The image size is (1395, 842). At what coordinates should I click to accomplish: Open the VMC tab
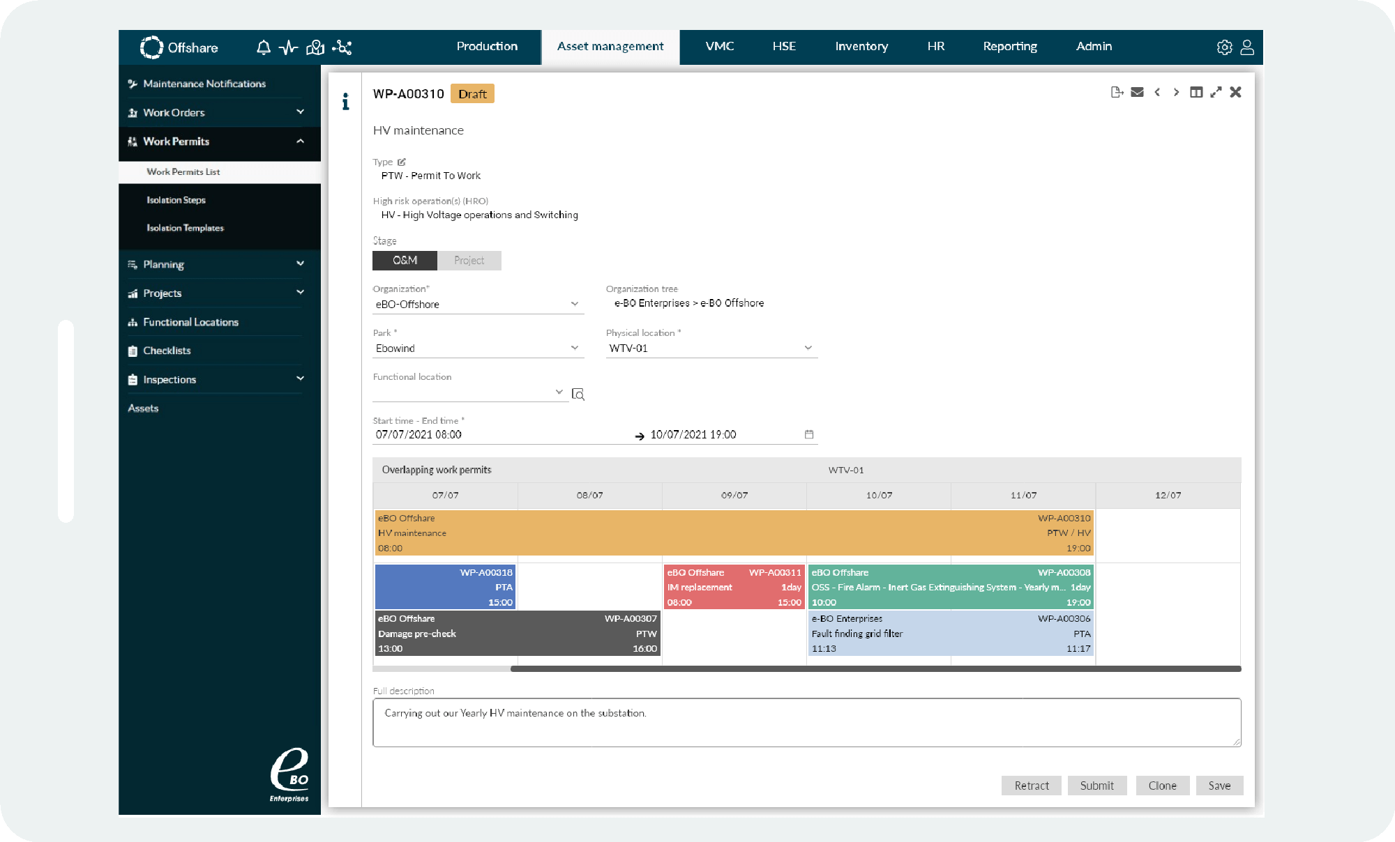720,47
